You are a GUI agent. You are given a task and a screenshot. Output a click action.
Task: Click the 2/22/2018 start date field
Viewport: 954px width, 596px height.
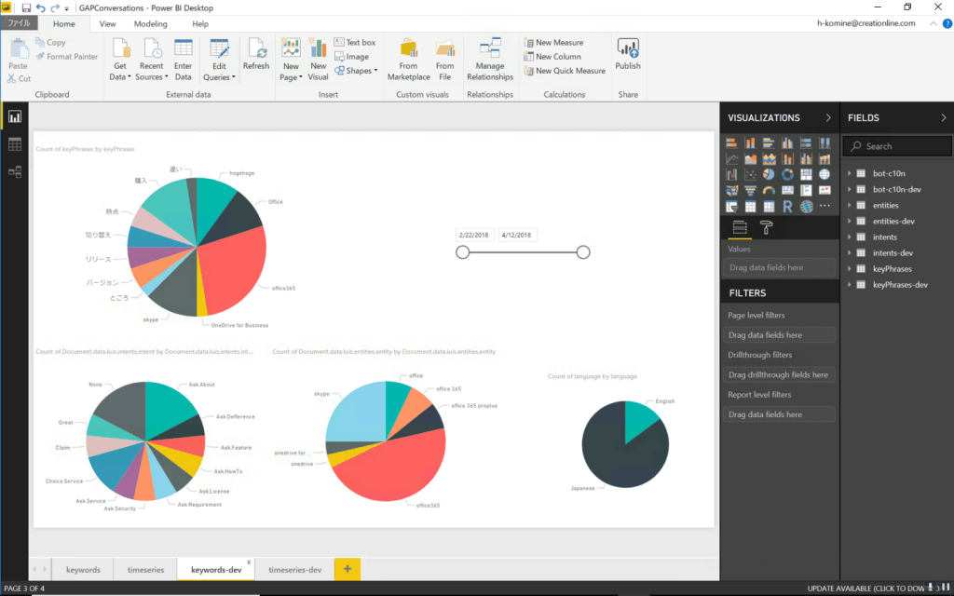pos(474,235)
